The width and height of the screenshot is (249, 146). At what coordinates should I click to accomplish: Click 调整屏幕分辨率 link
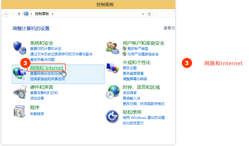[135, 79]
